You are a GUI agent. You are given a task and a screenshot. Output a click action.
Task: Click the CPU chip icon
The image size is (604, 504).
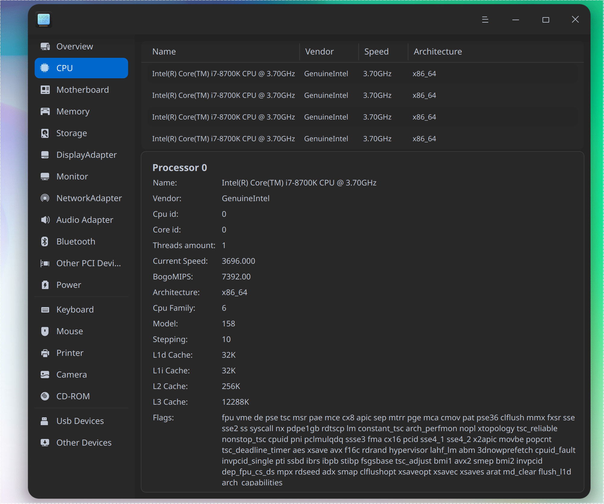(x=45, y=68)
